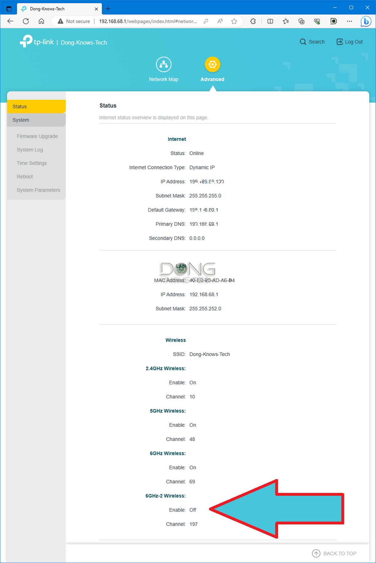376x563 pixels.
Task: Click the Status page heading
Action: click(x=108, y=106)
